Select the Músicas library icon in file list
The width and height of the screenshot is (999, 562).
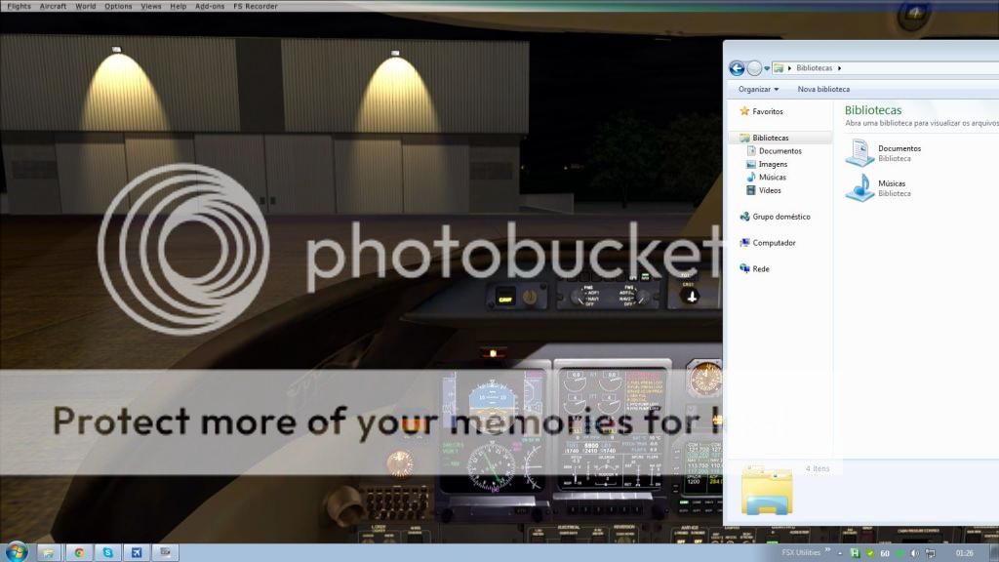click(x=859, y=188)
